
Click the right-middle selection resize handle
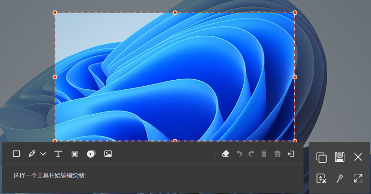[x=295, y=77]
